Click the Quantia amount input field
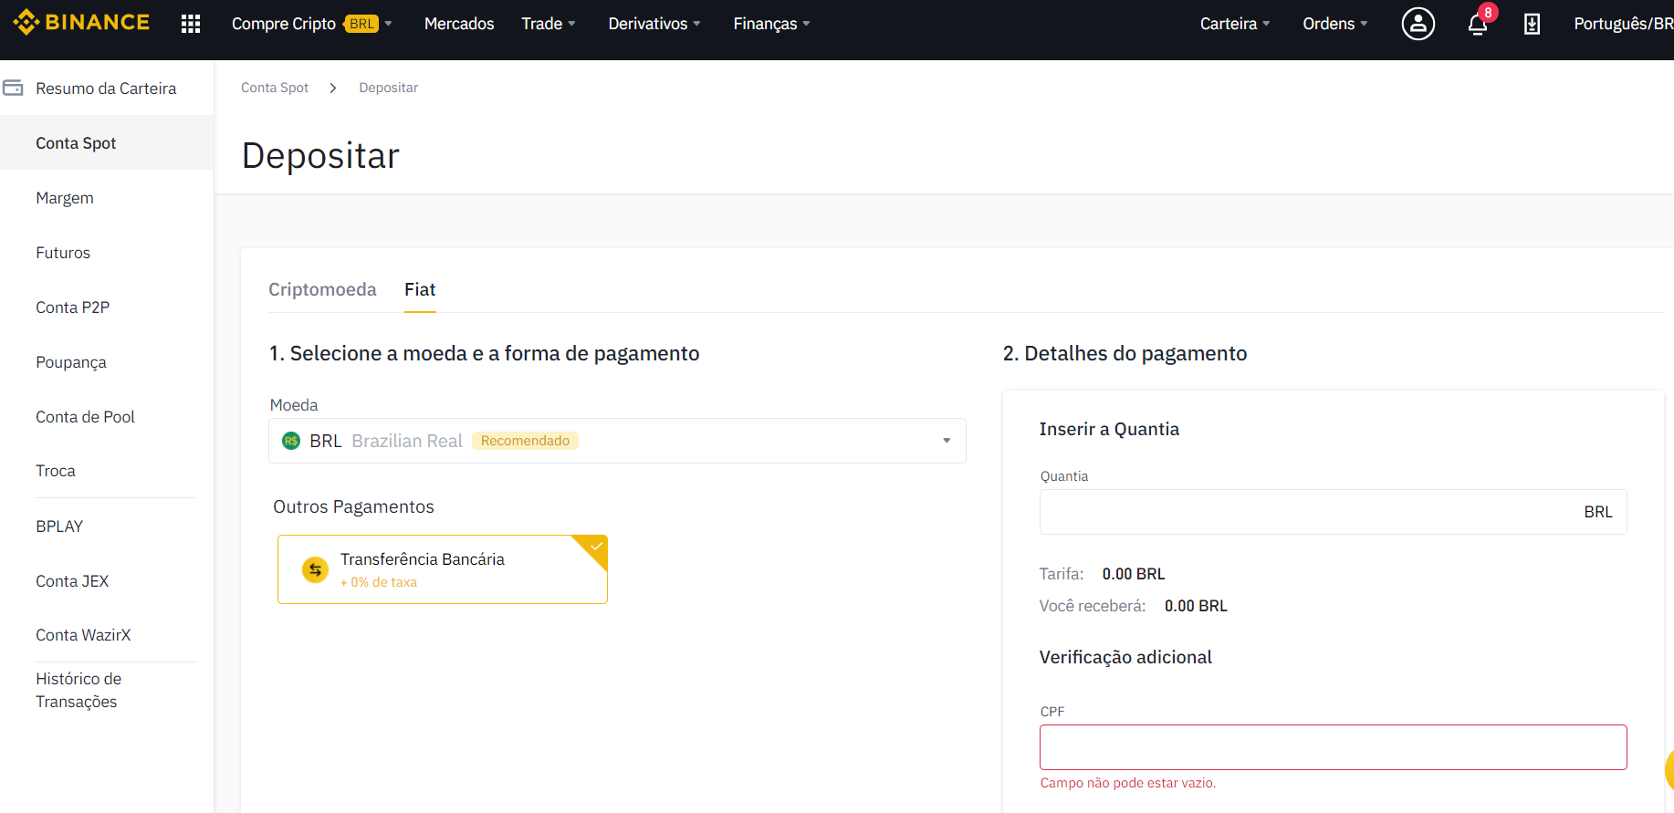Screen dimensions: 1674x813 1333,512
